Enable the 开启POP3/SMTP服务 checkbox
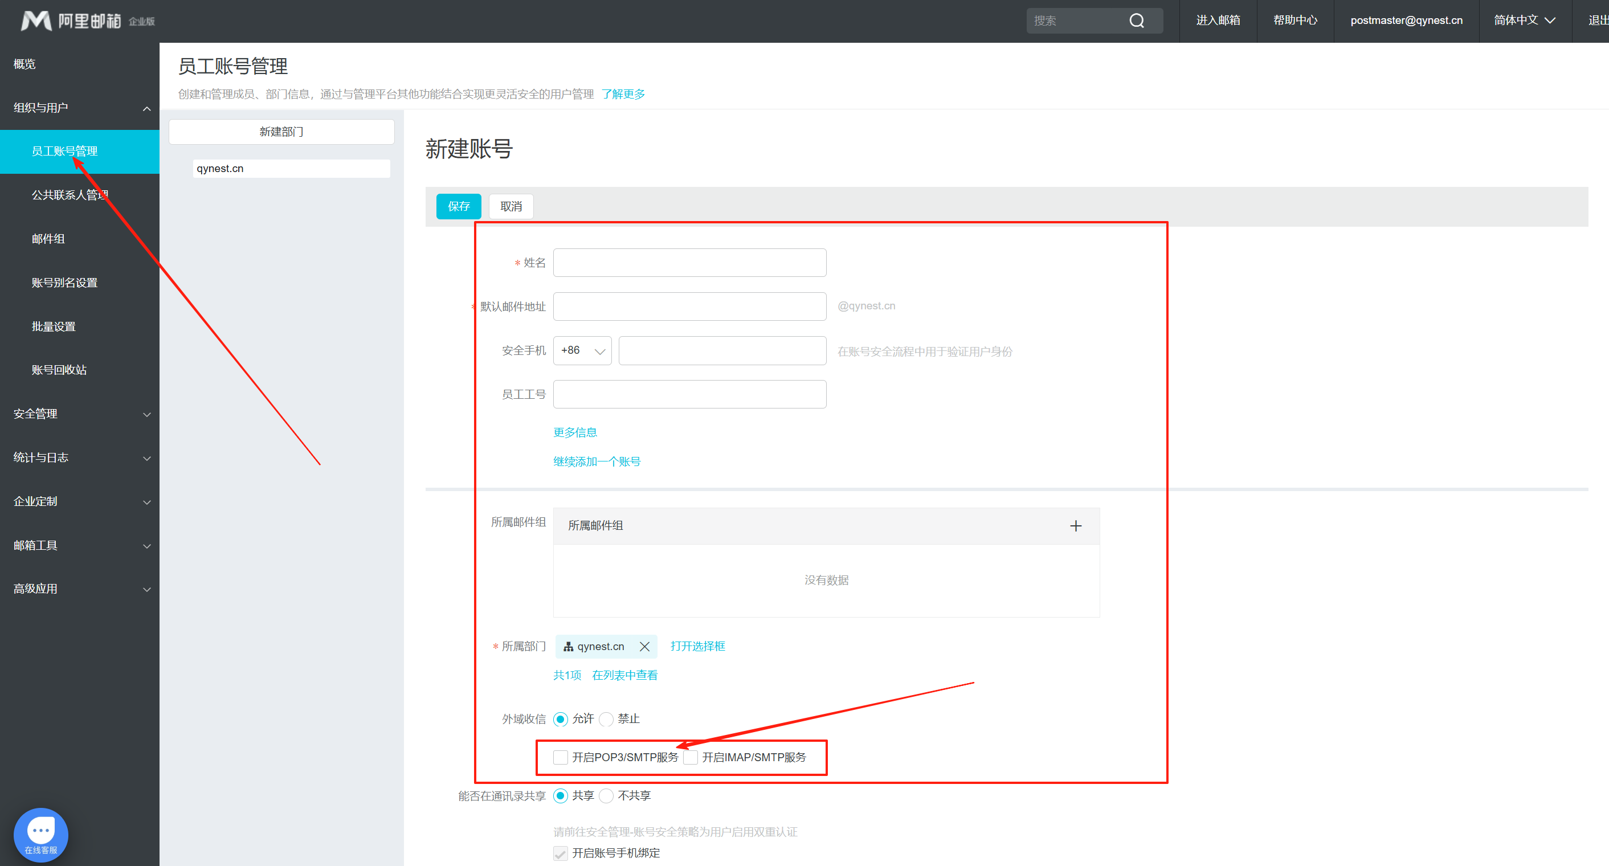The width and height of the screenshot is (1609, 866). tap(560, 757)
